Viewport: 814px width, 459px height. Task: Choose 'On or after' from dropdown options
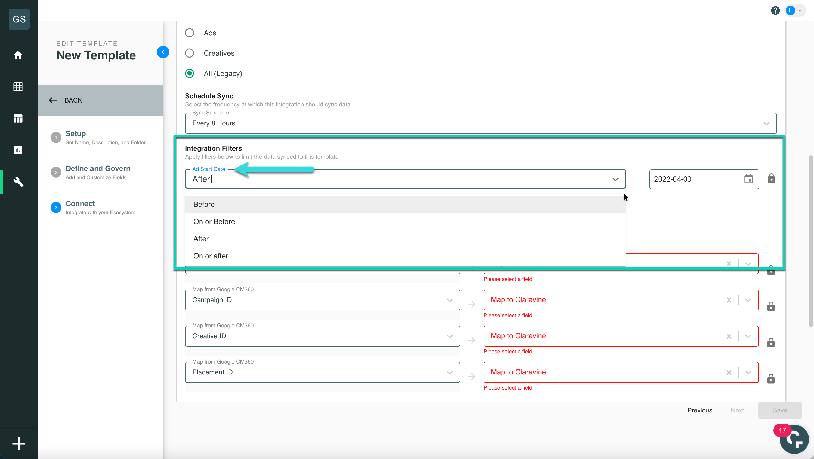pyautogui.click(x=211, y=256)
